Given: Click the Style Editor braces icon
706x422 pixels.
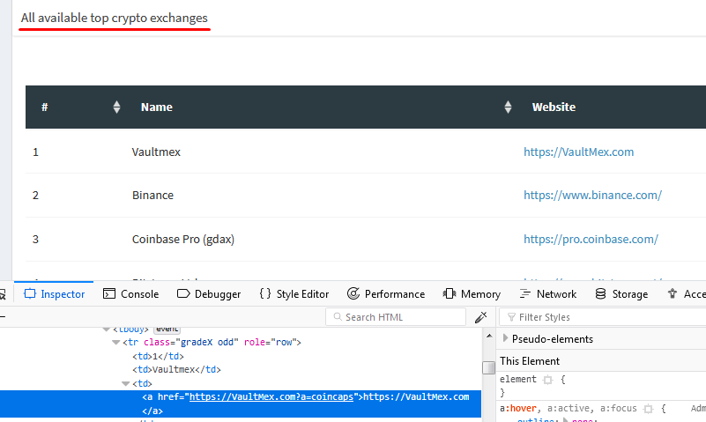Looking at the screenshot, I should [265, 293].
